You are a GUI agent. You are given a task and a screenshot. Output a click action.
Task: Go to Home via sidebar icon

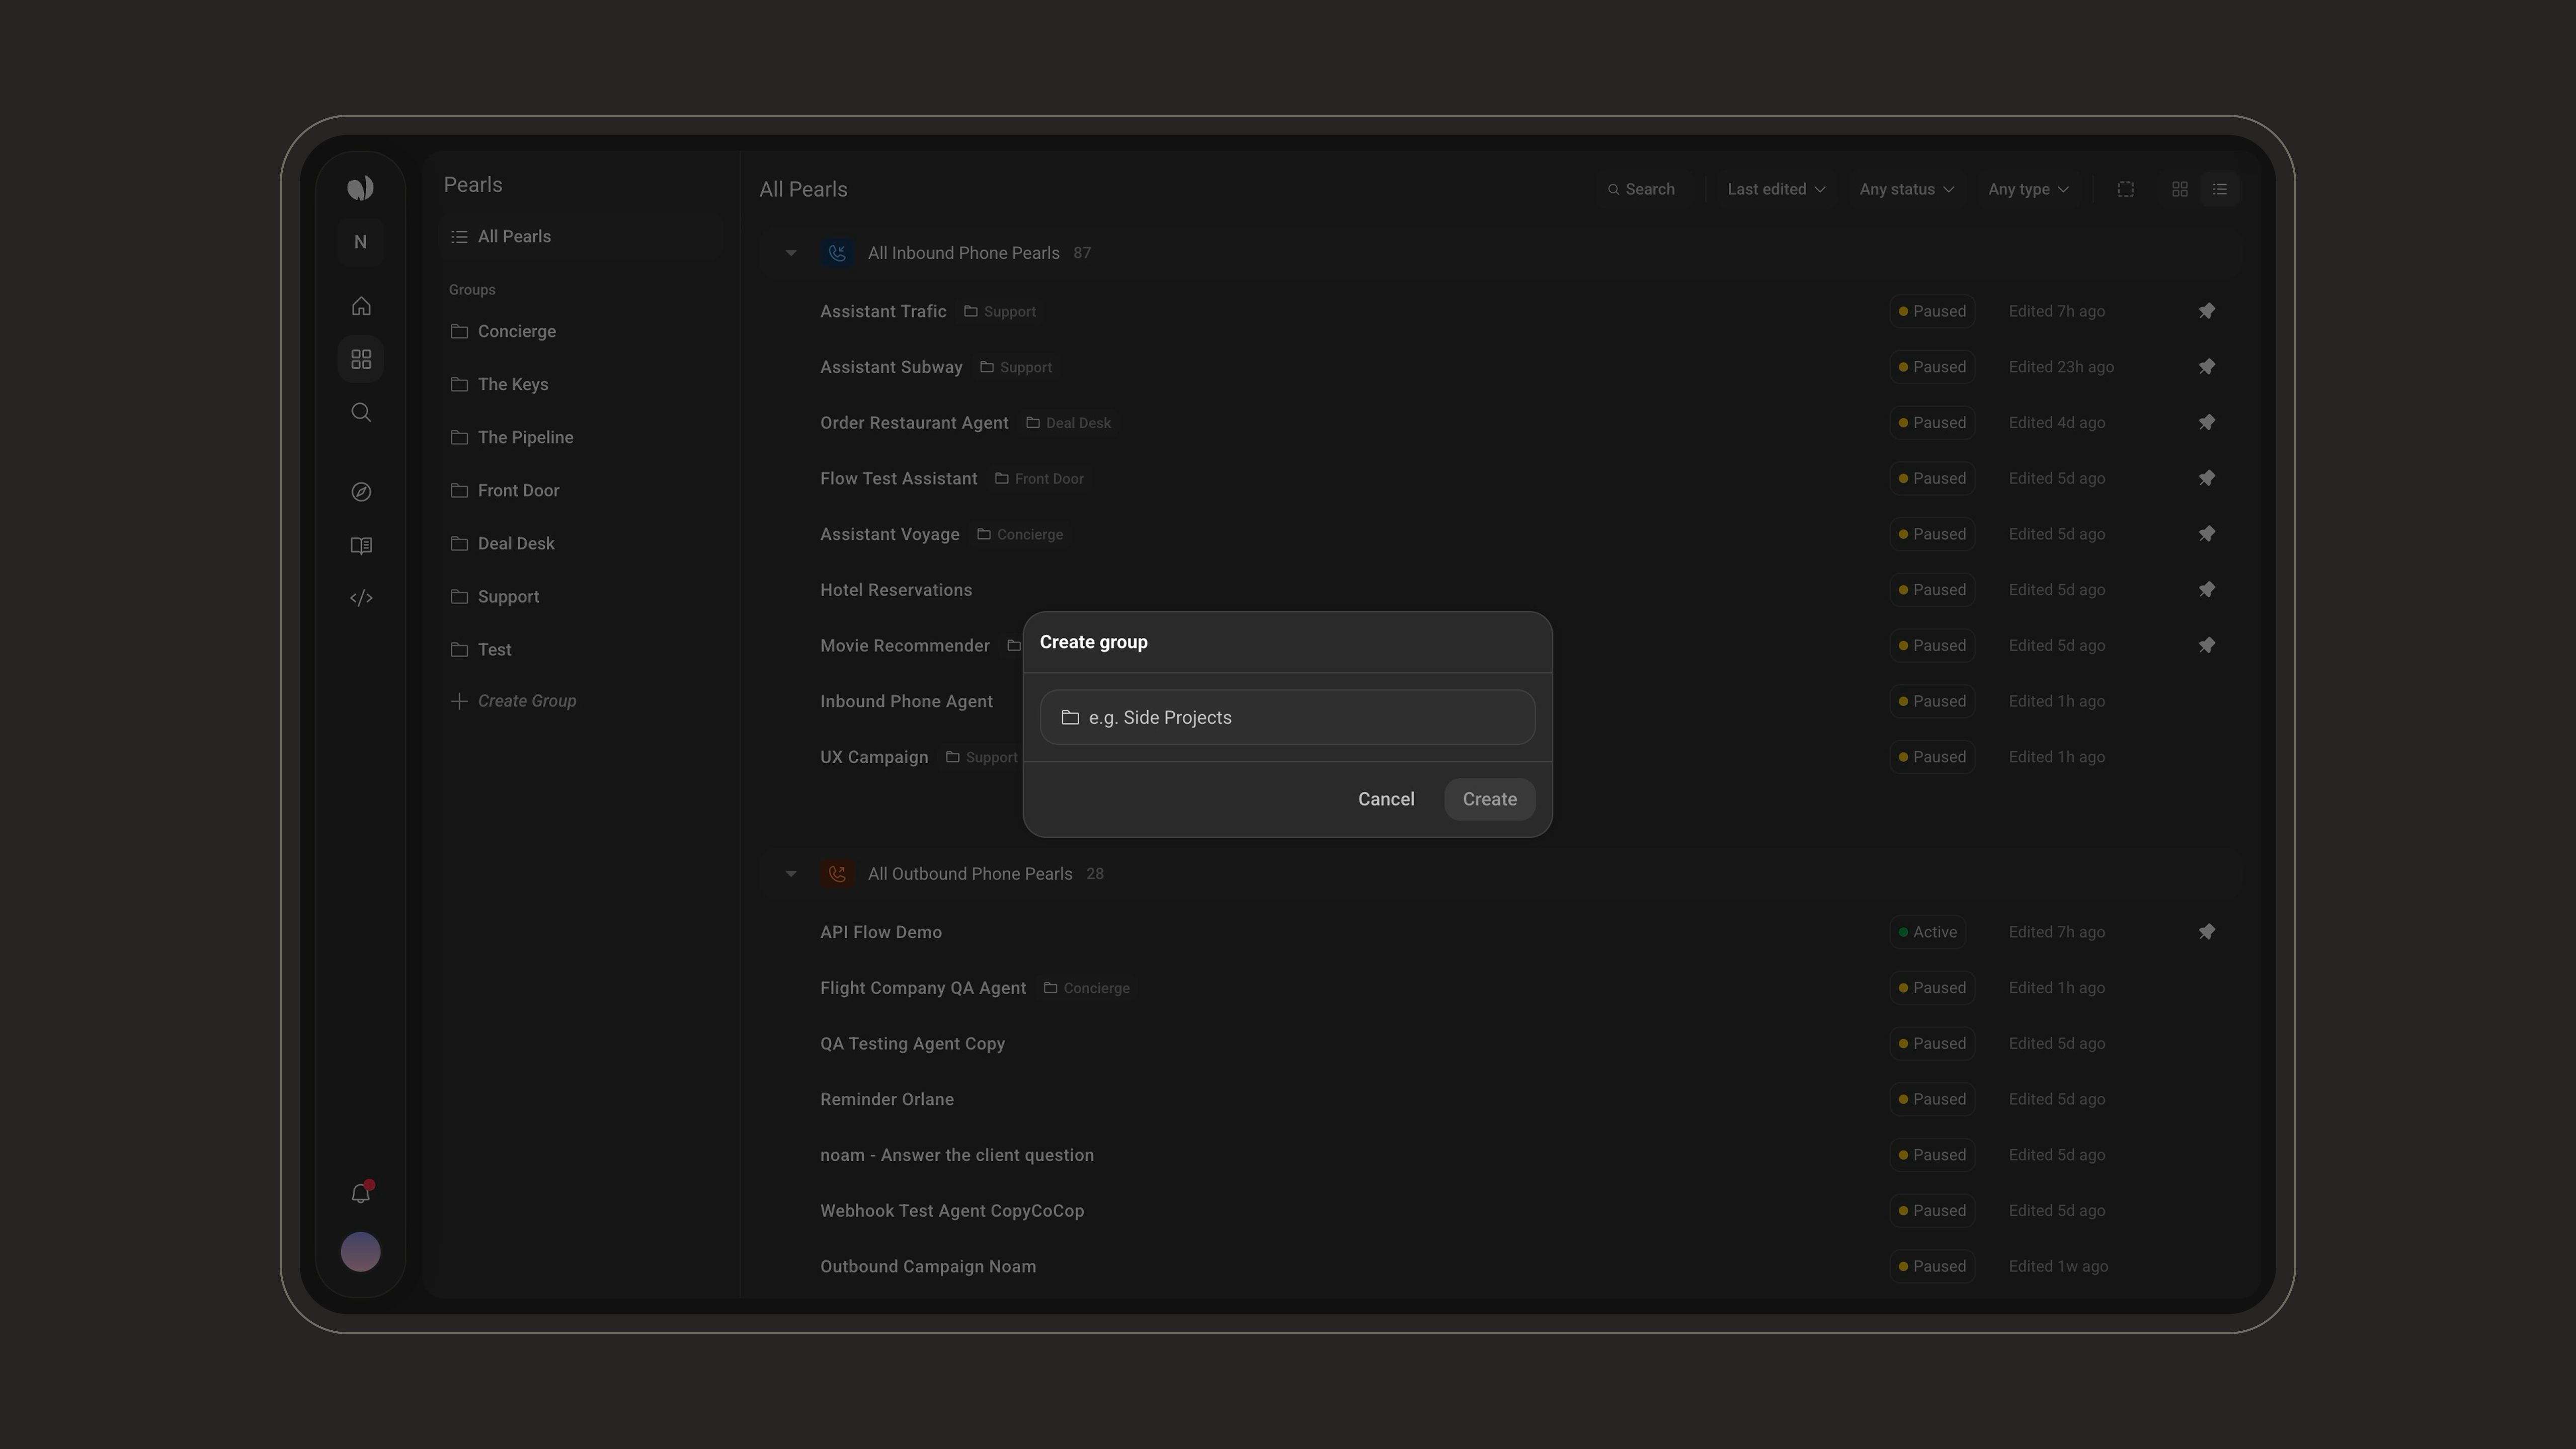click(x=361, y=306)
